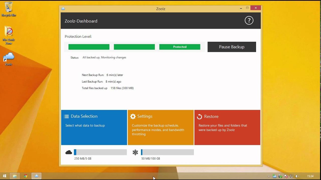The width and height of the screenshot is (321, 180).
Task: Click the network tray icon
Action: [292, 176]
